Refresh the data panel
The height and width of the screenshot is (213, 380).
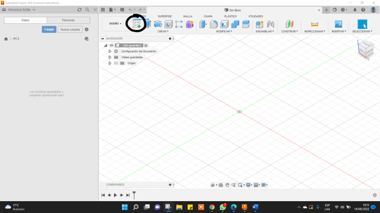pos(79,10)
